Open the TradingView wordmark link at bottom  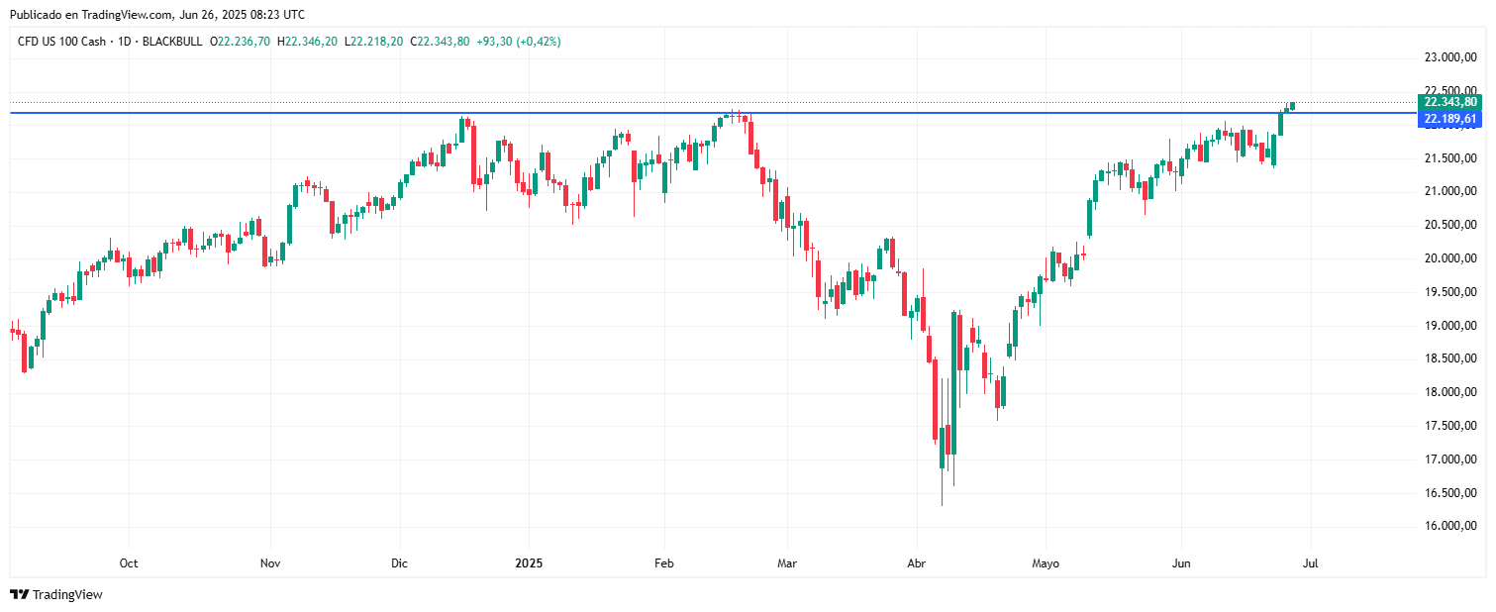(67, 594)
